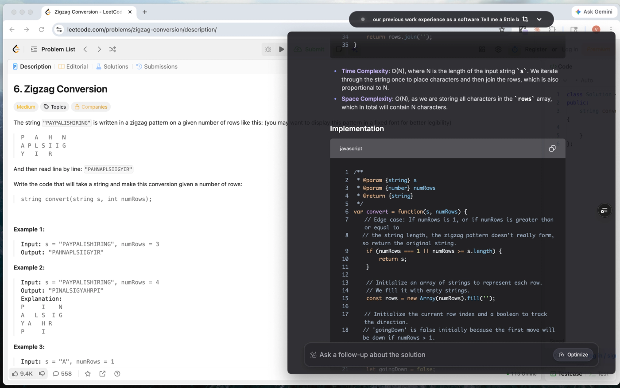The height and width of the screenshot is (388, 620).
Task: Click the 'Space Complexity' label text
Action: coord(367,99)
